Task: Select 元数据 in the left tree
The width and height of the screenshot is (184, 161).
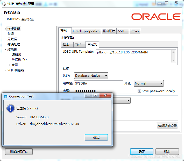Action: [x=12, y=39]
